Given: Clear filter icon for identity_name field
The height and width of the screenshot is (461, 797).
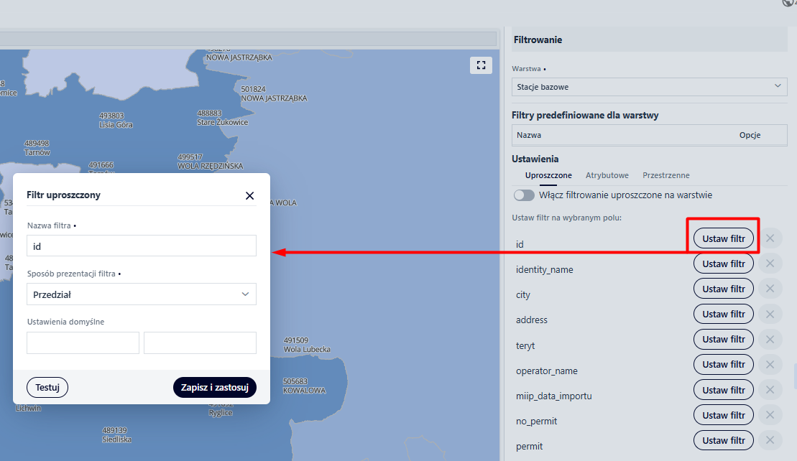Looking at the screenshot, I should 770,264.
